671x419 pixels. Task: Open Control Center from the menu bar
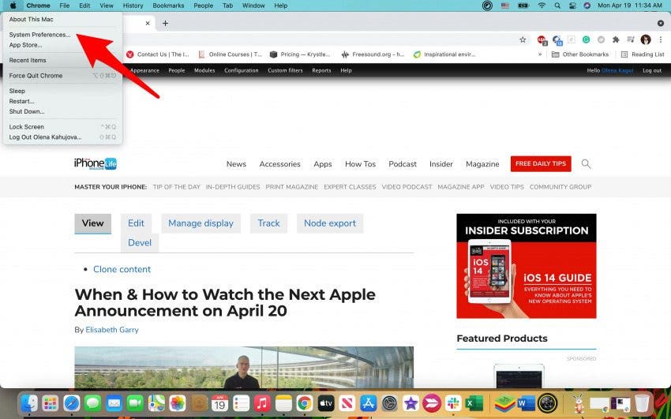click(x=572, y=6)
